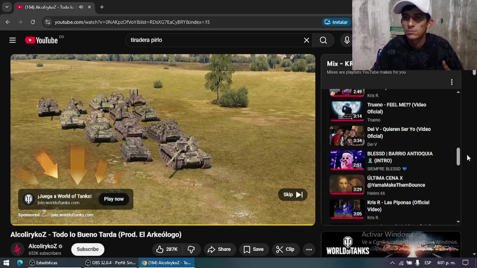Subscribe to AlcolirykoZ channel
The height and width of the screenshot is (268, 477).
[x=88, y=249]
